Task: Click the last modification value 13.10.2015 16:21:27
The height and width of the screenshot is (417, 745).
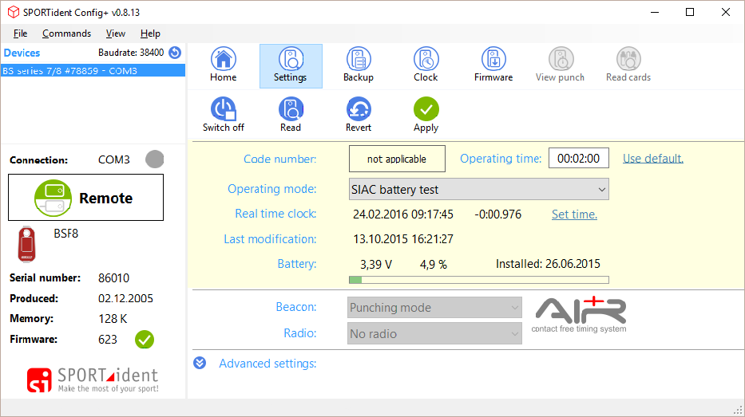Action: pos(403,239)
